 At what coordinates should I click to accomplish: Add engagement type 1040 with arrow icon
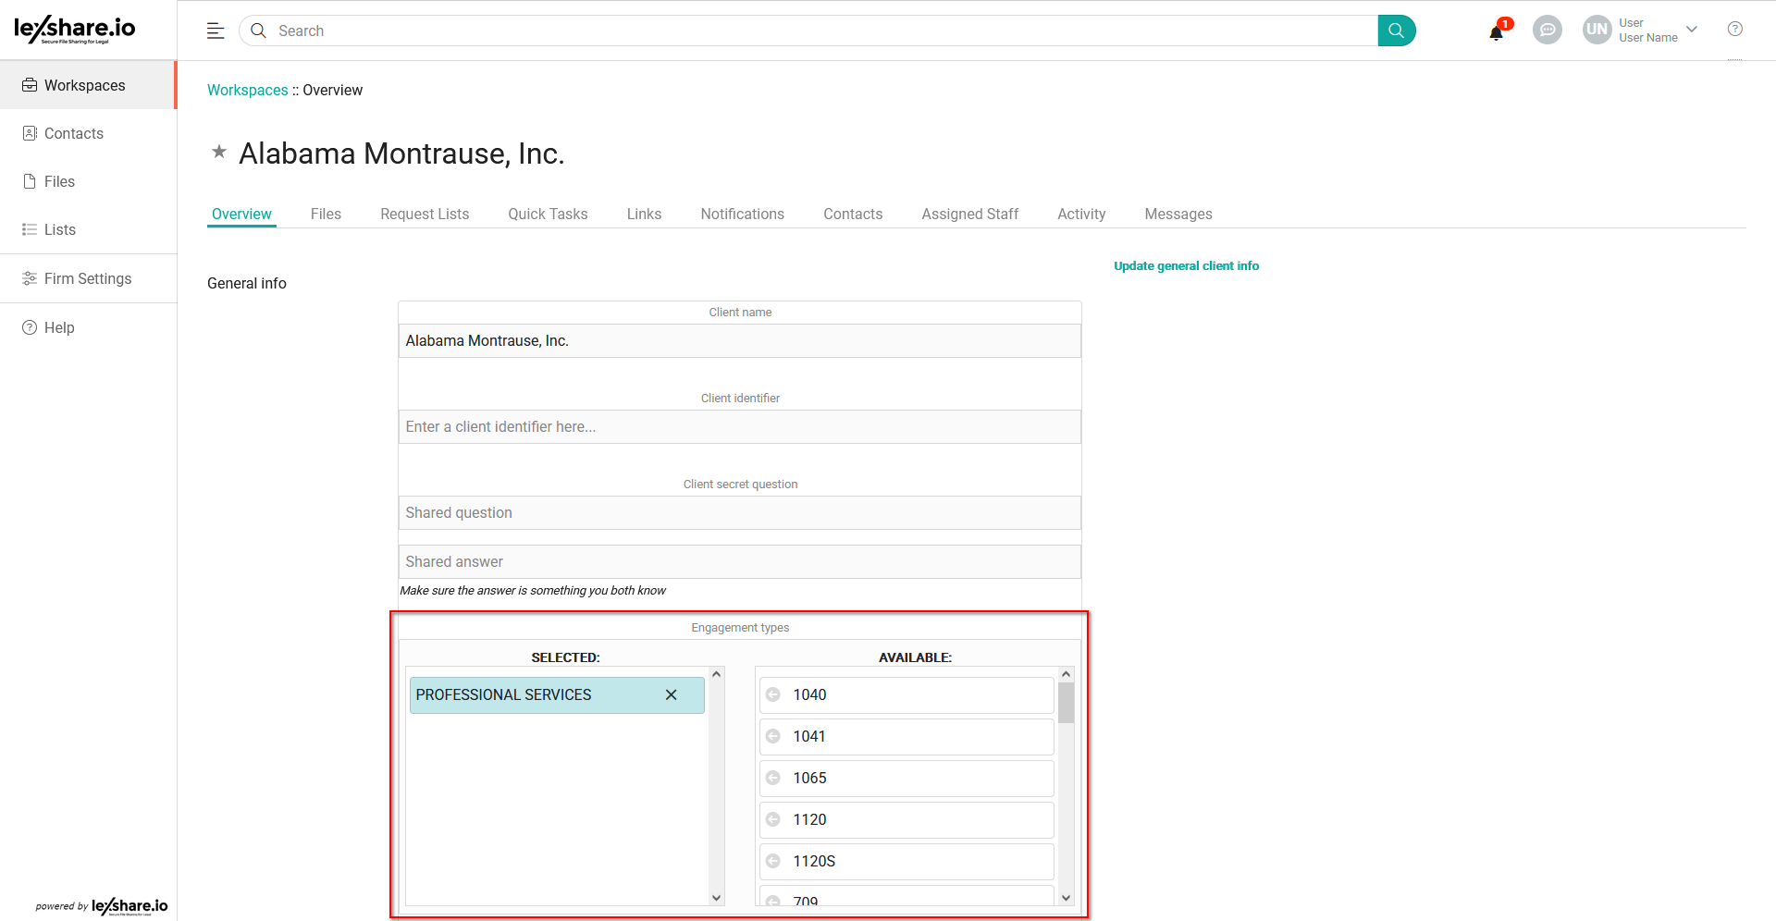[x=773, y=695]
